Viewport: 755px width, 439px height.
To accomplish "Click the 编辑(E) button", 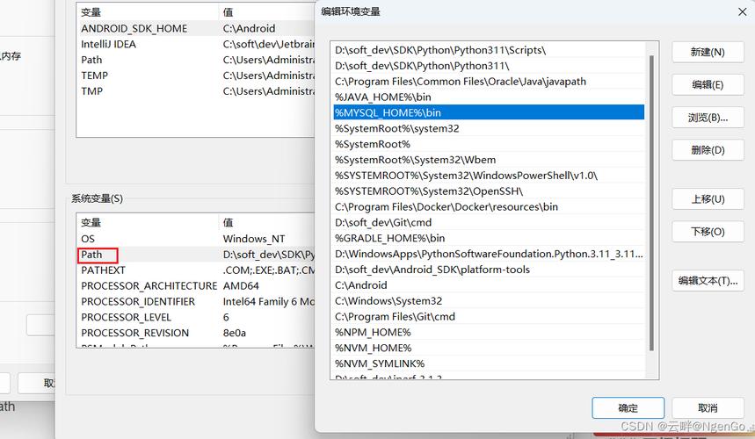I will pos(708,84).
